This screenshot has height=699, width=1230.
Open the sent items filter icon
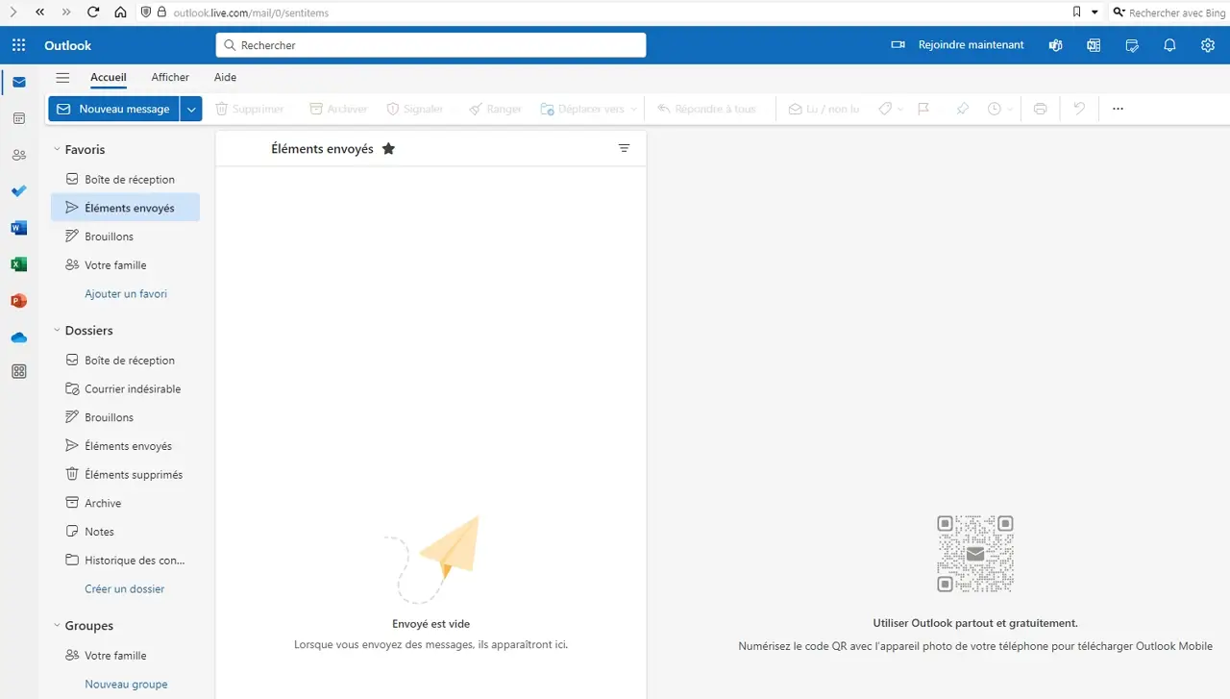(625, 148)
